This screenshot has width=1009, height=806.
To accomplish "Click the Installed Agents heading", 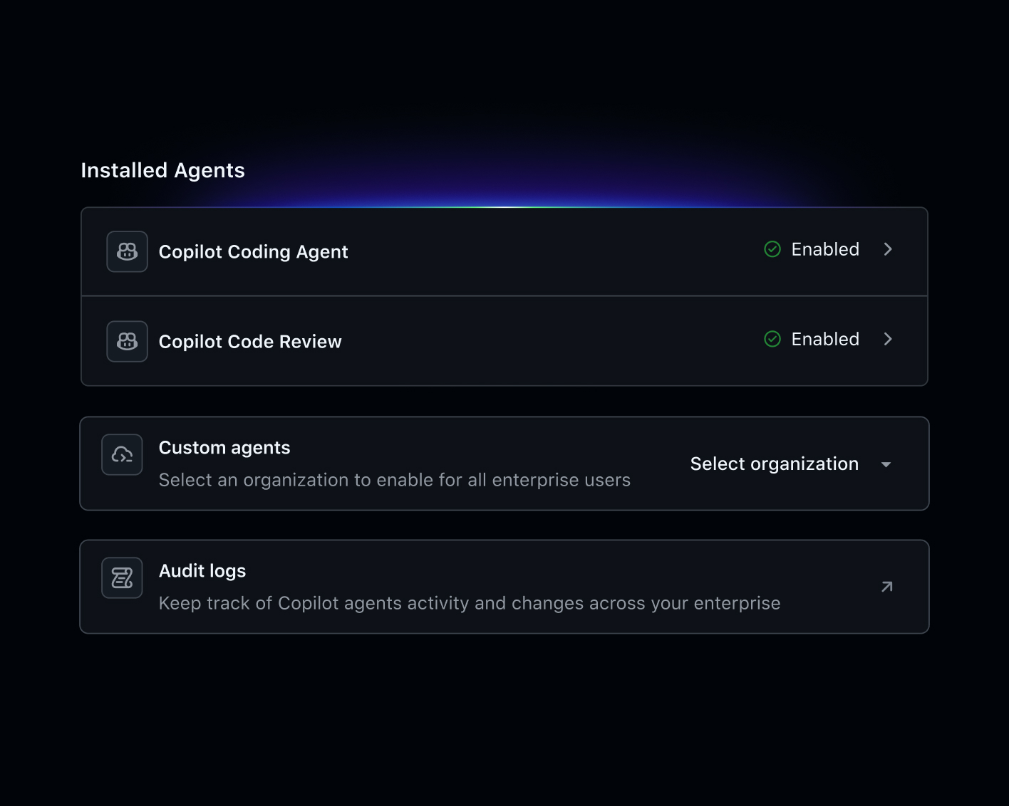I will point(162,169).
